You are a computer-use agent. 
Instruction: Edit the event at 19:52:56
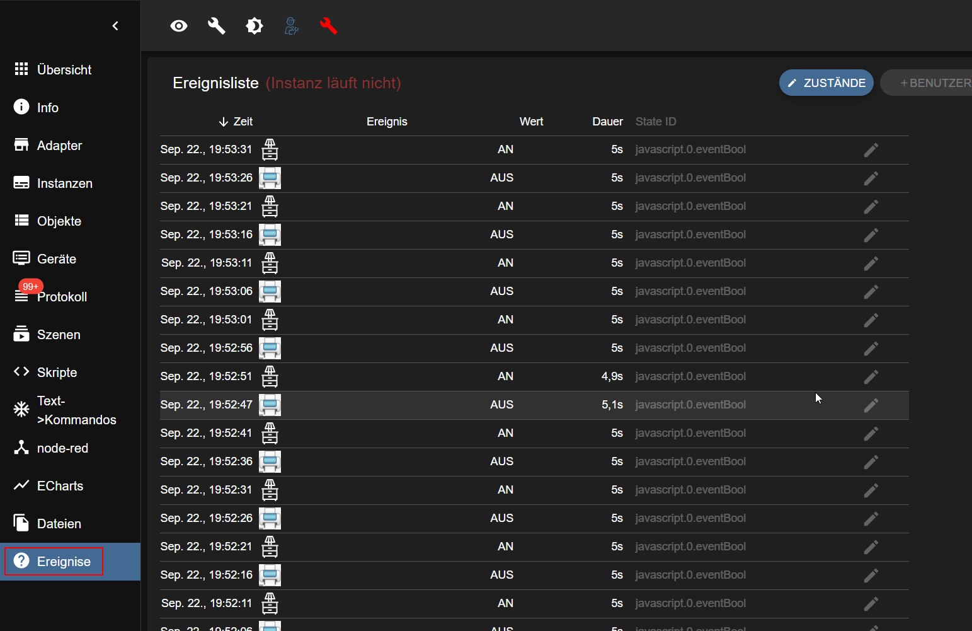coord(871,349)
